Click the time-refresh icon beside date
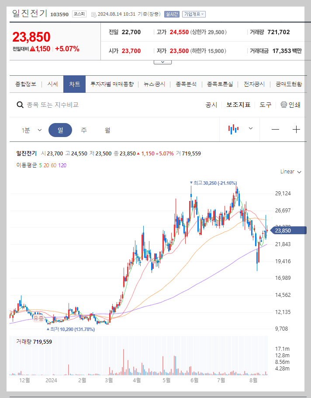 tap(94, 14)
